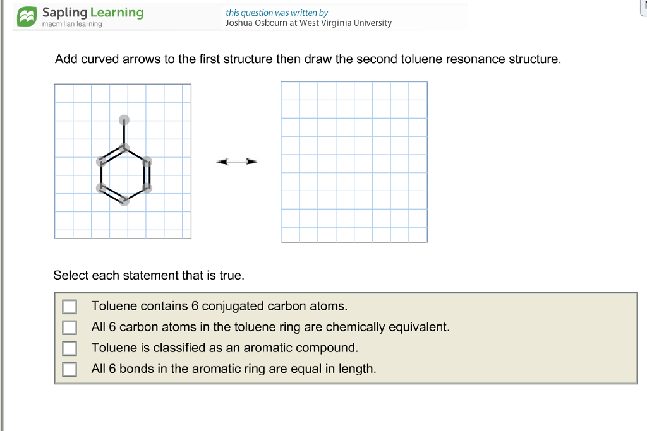Click the resonance double-headed arrow

pyautogui.click(x=237, y=161)
